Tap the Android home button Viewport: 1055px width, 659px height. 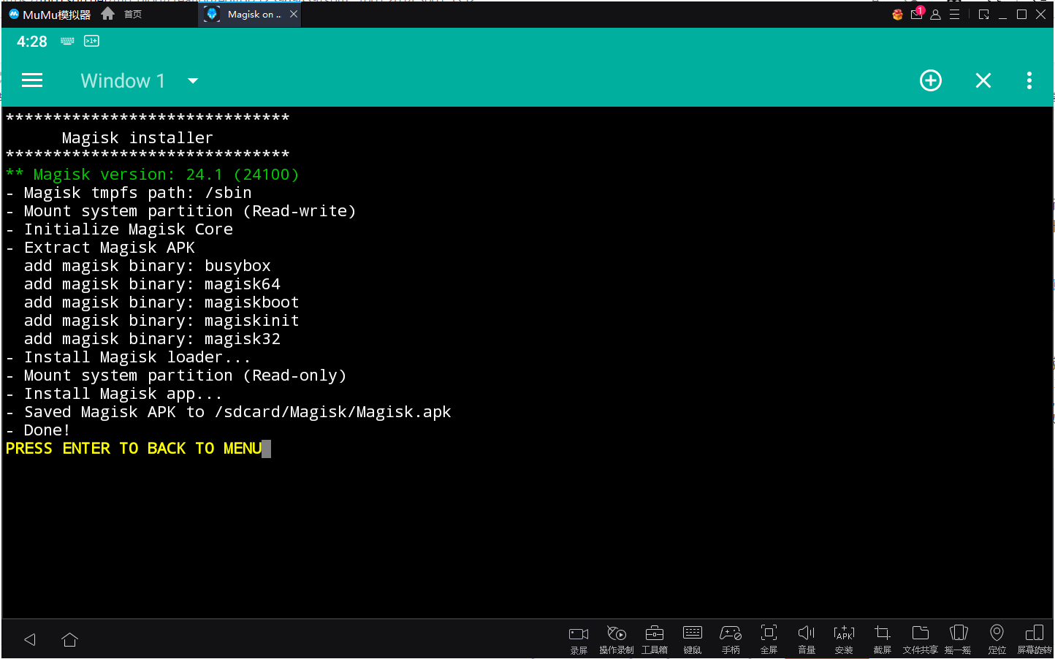[x=69, y=640]
